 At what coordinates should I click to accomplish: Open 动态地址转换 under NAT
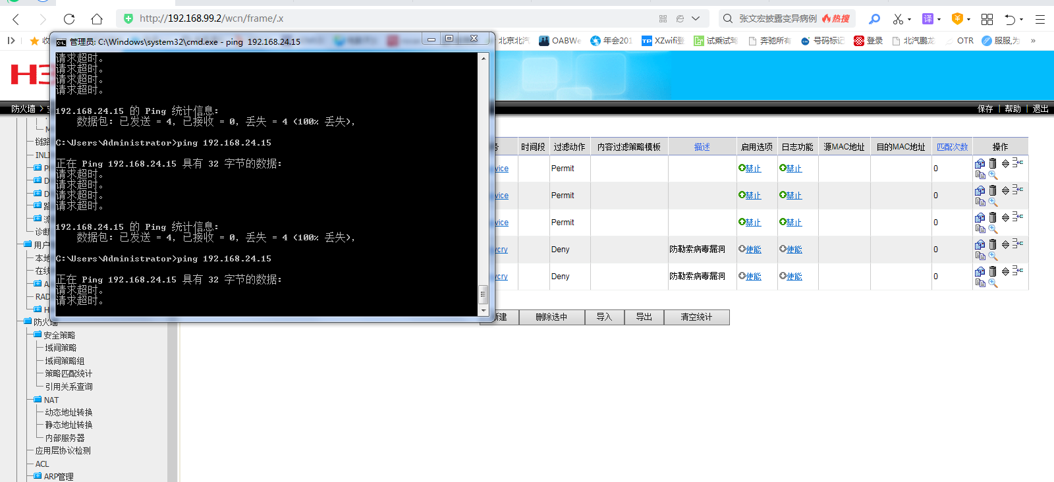(x=69, y=412)
